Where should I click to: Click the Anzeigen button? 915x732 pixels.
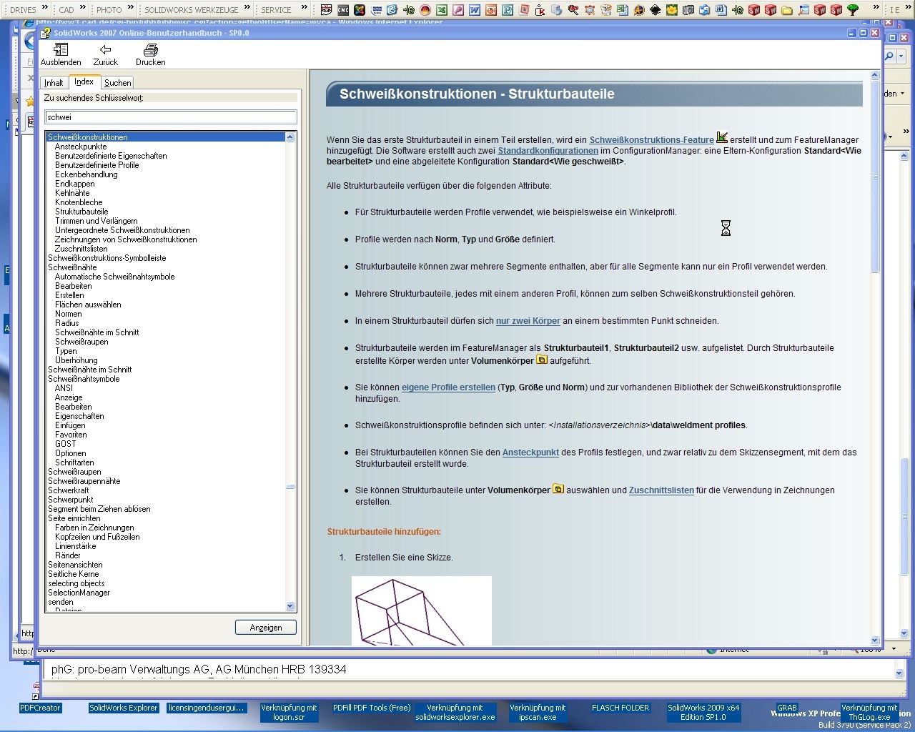point(266,628)
